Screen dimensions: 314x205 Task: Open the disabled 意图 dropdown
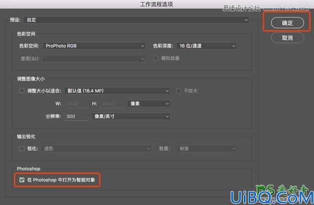point(94,58)
